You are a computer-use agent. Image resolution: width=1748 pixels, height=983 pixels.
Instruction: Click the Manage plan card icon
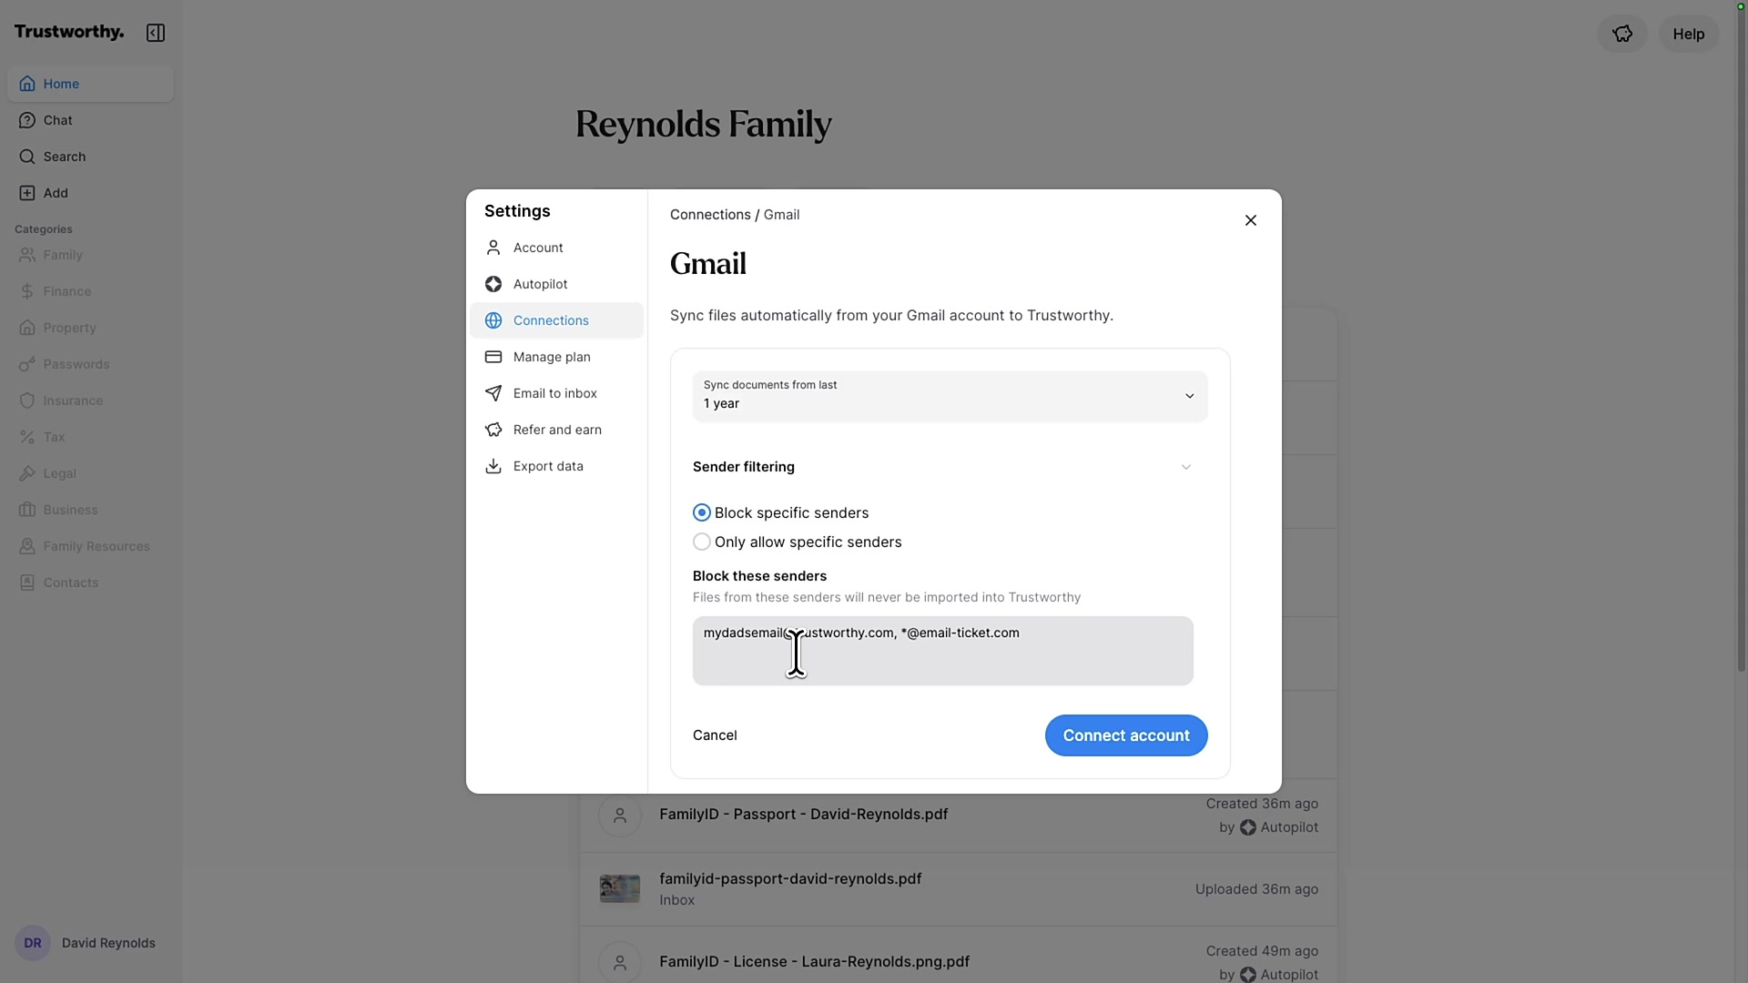coord(493,357)
